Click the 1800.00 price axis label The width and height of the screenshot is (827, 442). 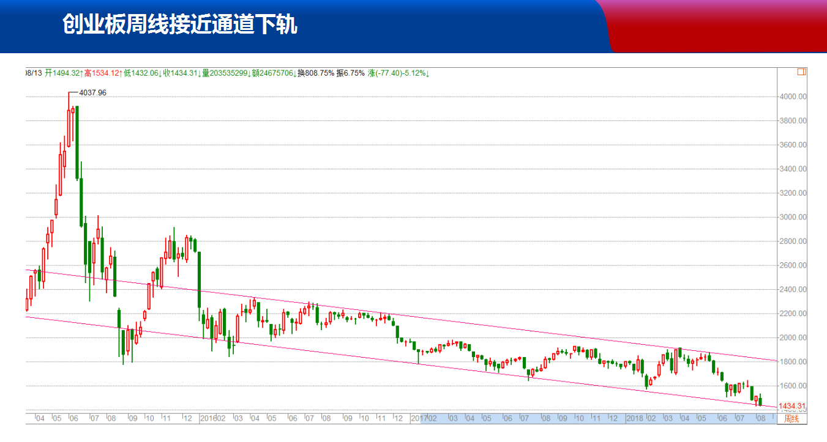click(x=793, y=362)
